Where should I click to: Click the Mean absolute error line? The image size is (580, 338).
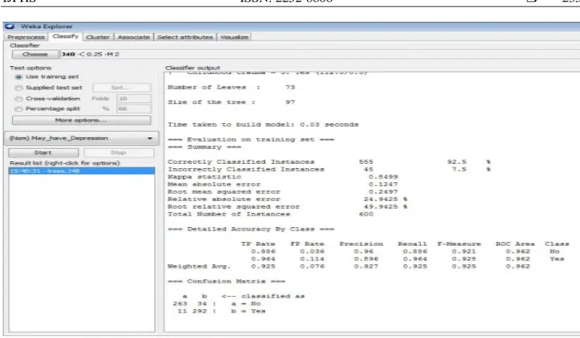point(283,184)
